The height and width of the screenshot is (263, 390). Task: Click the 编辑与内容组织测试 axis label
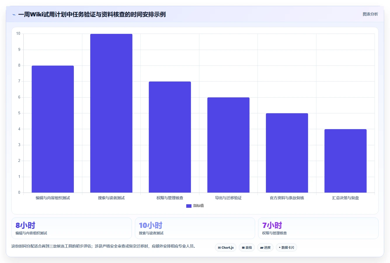(x=53, y=198)
